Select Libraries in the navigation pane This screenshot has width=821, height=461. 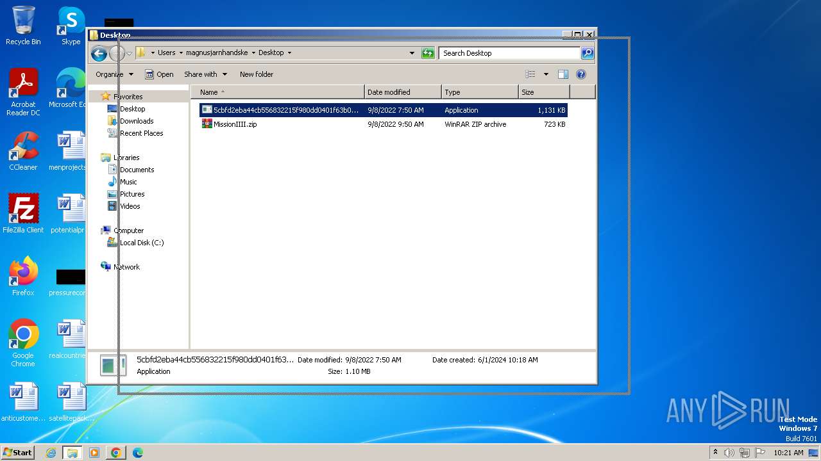126,158
